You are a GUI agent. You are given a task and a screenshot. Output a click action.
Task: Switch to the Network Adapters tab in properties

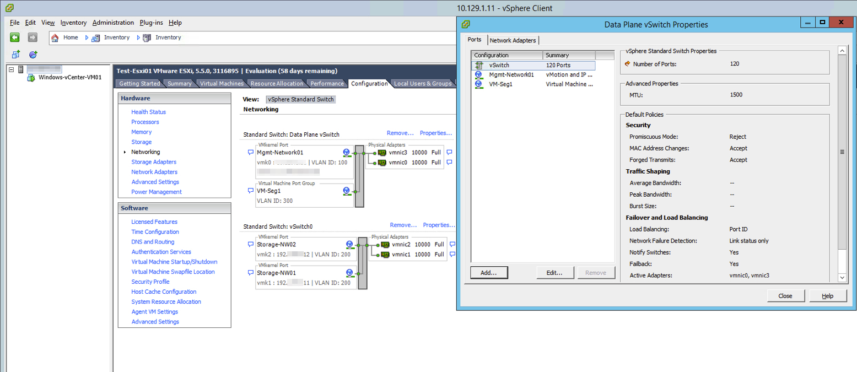click(513, 40)
